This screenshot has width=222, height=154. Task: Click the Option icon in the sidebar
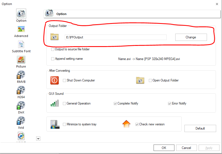[21, 14]
